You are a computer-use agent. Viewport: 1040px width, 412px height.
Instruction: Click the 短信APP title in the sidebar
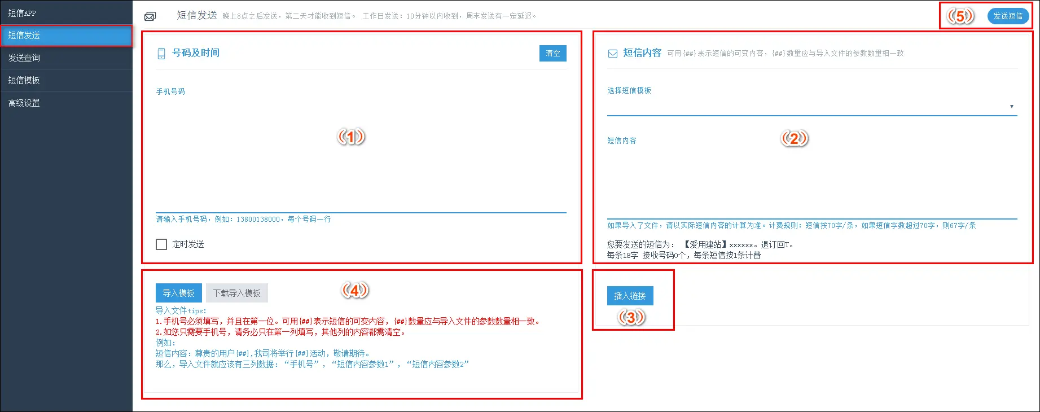[x=22, y=13]
